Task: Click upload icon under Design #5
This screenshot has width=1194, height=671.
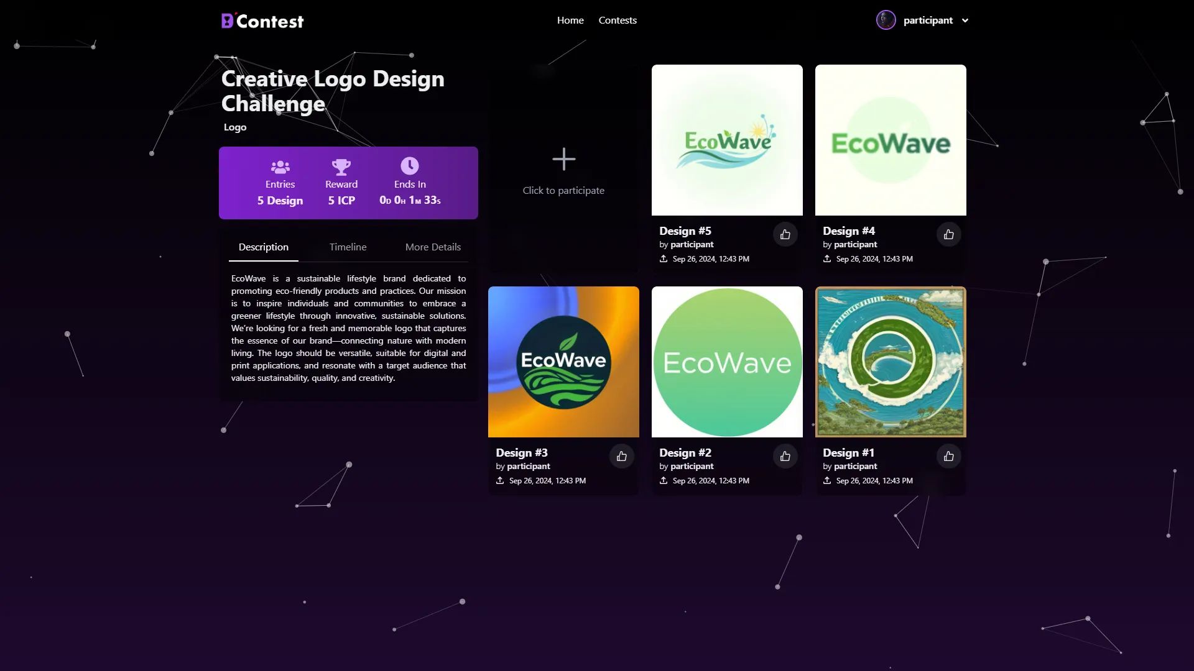Action: [x=664, y=259]
